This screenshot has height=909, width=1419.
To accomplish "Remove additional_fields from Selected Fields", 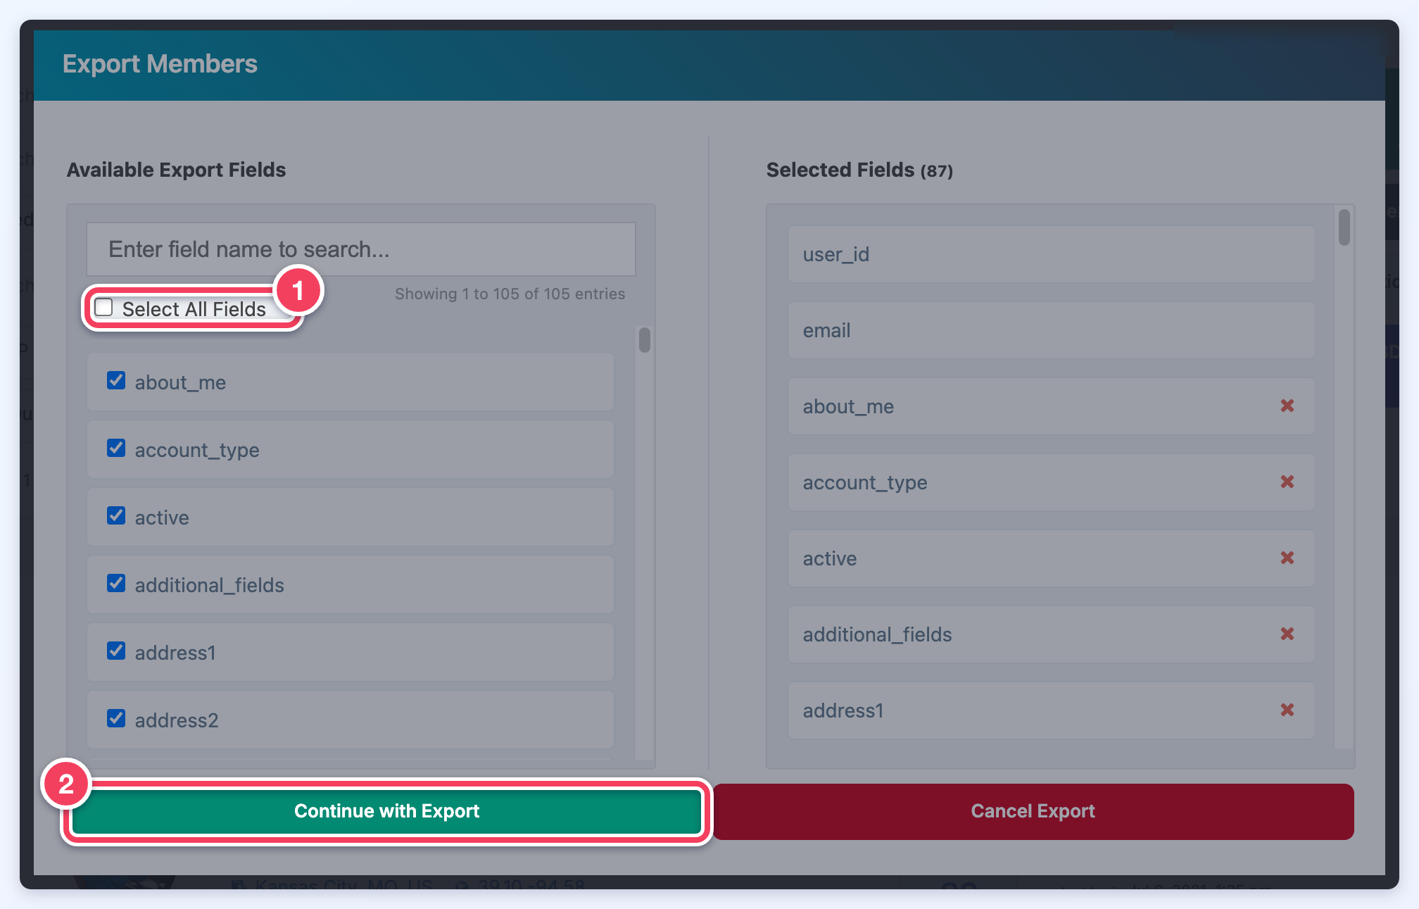I will tap(1287, 634).
